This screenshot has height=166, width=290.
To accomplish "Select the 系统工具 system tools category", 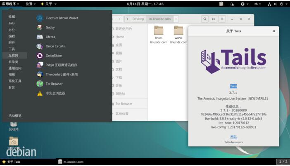I will coord(15,81).
